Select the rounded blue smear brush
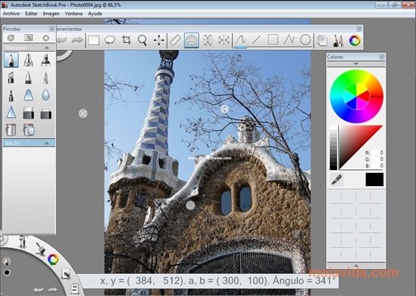The image size is (416, 296). pyautogui.click(x=28, y=95)
